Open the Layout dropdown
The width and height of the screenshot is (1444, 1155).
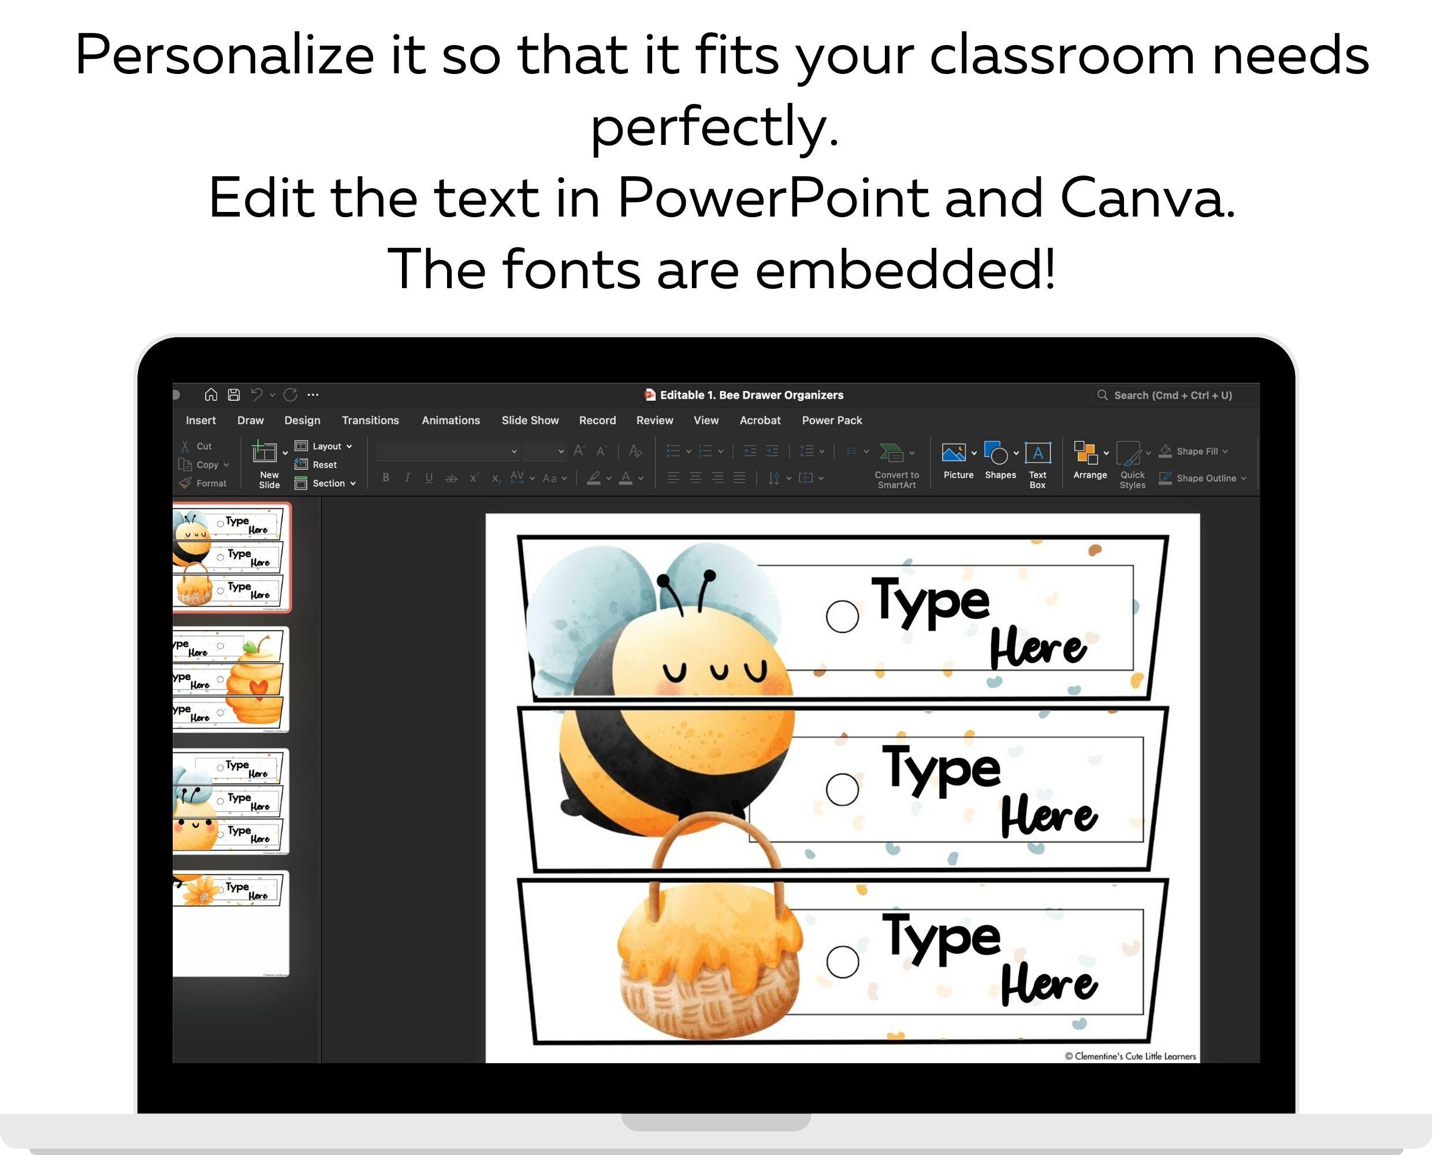(x=326, y=446)
